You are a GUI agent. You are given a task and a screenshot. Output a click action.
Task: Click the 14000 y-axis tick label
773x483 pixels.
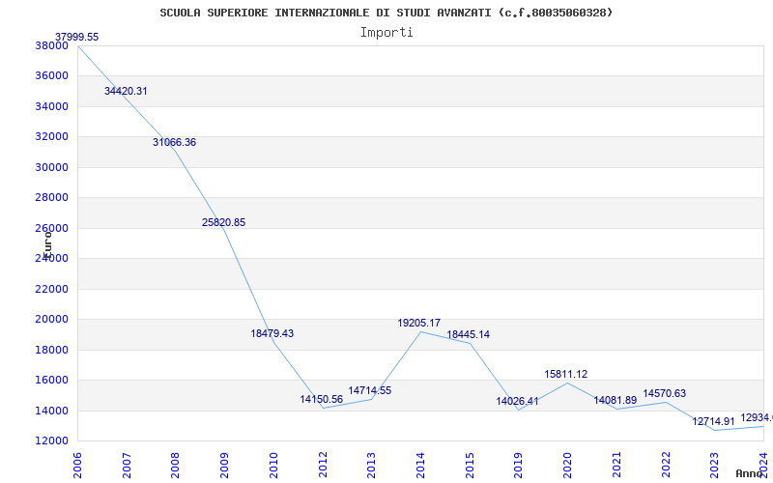pos(51,411)
